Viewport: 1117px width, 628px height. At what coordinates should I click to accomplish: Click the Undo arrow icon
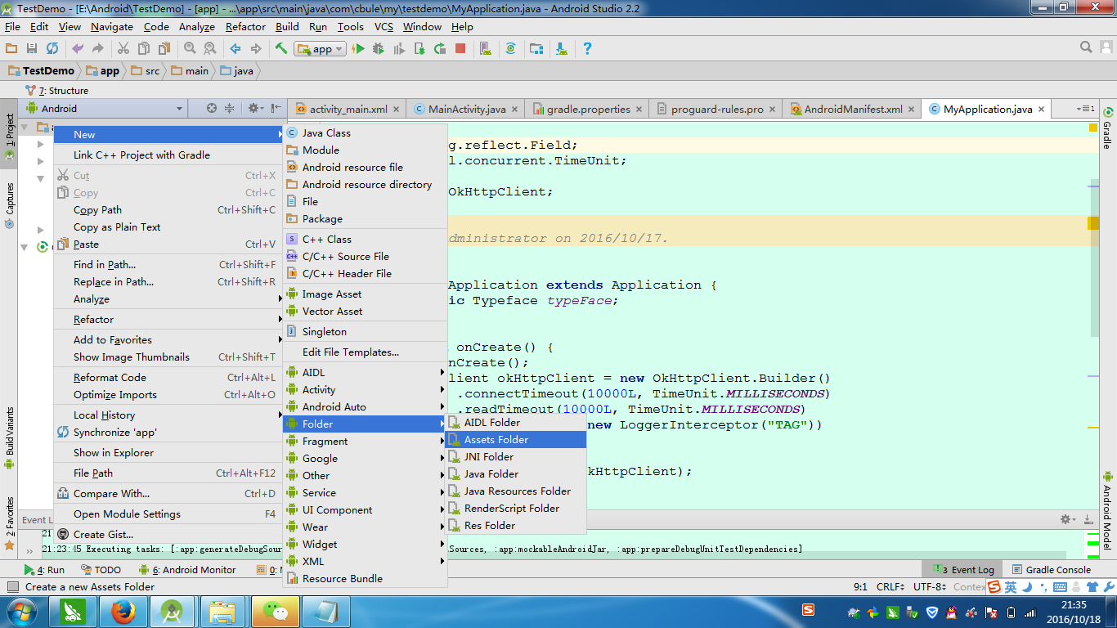coord(78,49)
